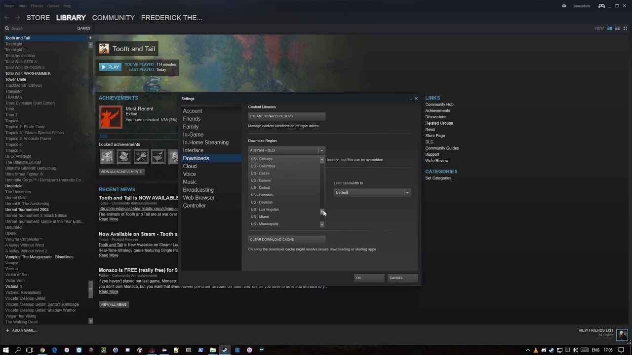Open File Explorer from taskbar
Viewport: 632px width, 355px height.
tap(213, 350)
